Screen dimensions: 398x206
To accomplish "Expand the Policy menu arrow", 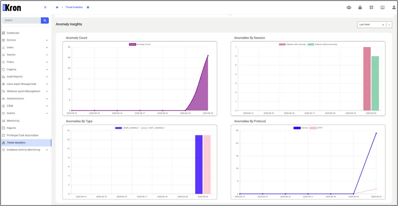I will coord(47,62).
